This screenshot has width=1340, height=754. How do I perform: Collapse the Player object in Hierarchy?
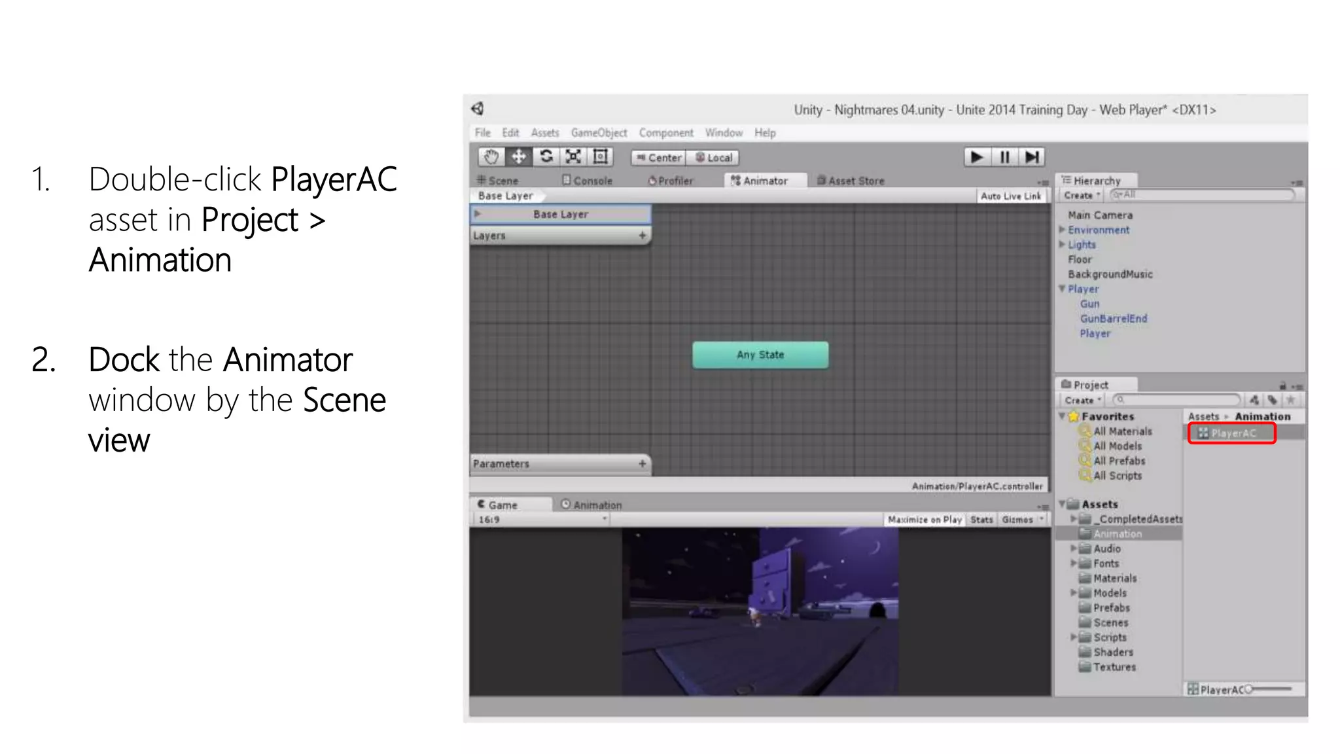click(x=1063, y=289)
